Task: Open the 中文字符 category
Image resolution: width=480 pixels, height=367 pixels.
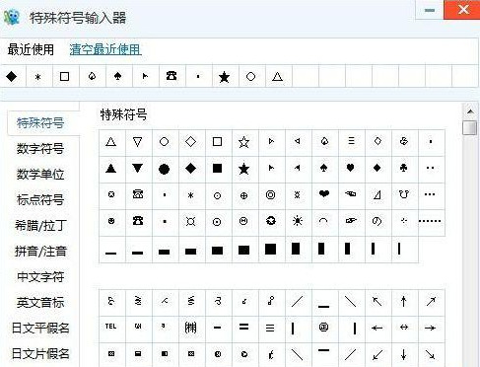Action: (x=40, y=277)
